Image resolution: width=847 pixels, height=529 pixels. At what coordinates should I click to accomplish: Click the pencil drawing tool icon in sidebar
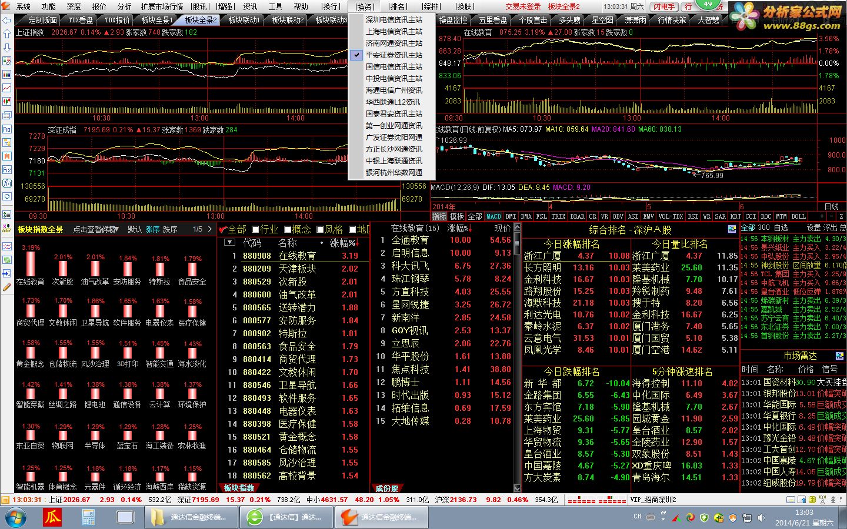click(7, 287)
